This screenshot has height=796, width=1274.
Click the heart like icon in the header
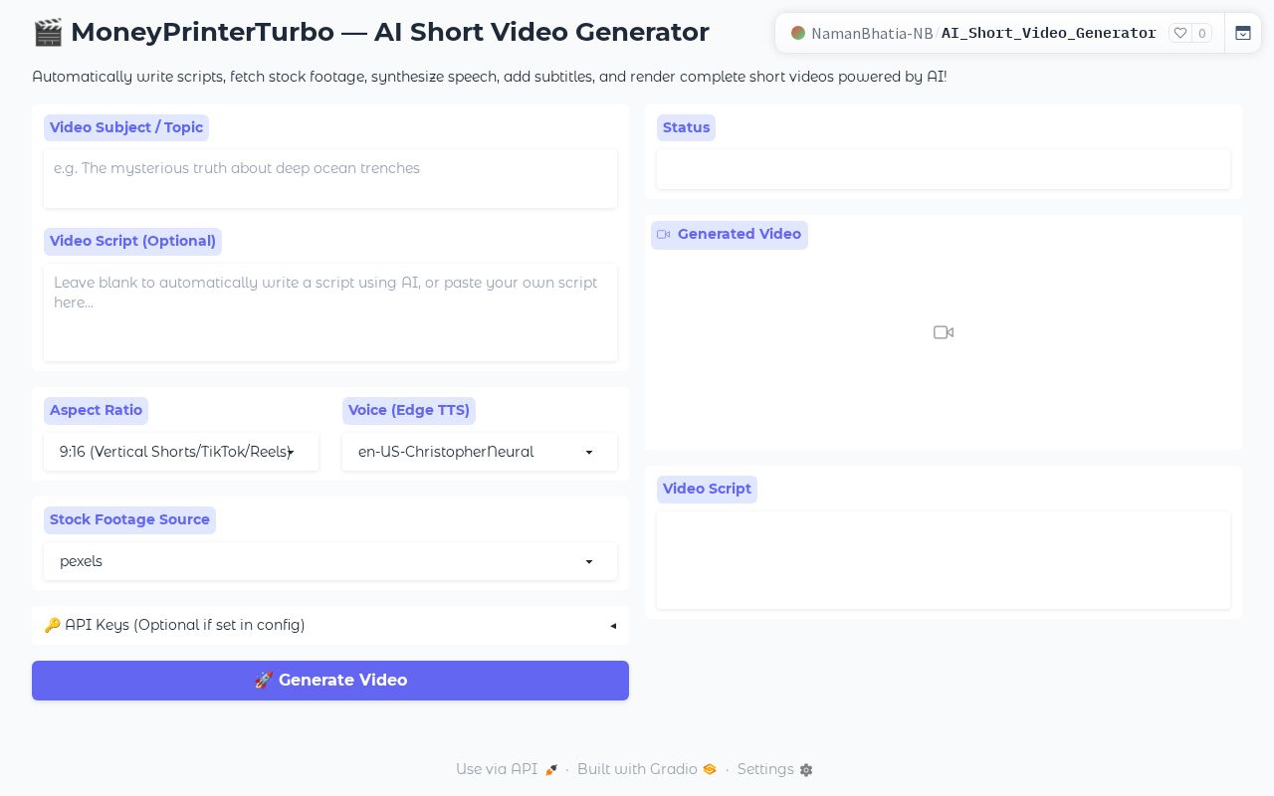1180,33
